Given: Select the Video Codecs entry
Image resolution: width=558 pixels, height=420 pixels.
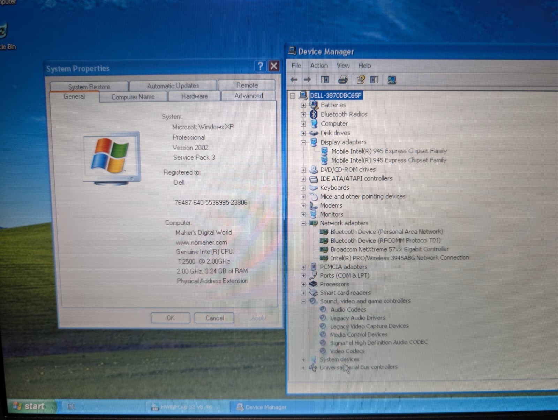Looking at the screenshot, I should tap(347, 351).
